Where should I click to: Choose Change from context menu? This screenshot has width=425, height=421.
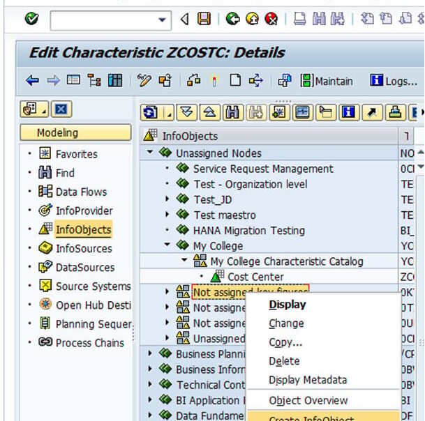click(x=286, y=323)
